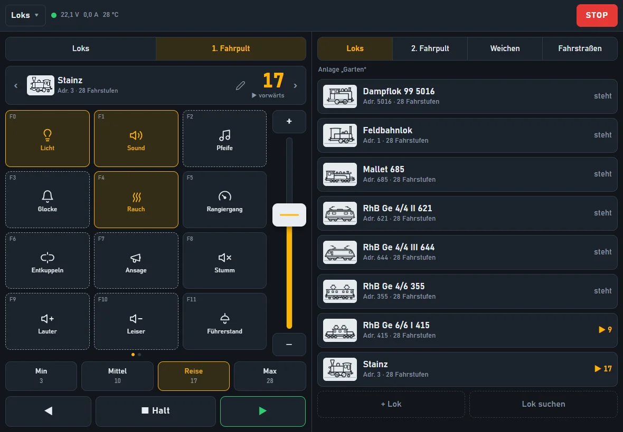This screenshot has width=623, height=432.
Task: Click the Stainz icon in the loco list
Action: click(x=340, y=369)
